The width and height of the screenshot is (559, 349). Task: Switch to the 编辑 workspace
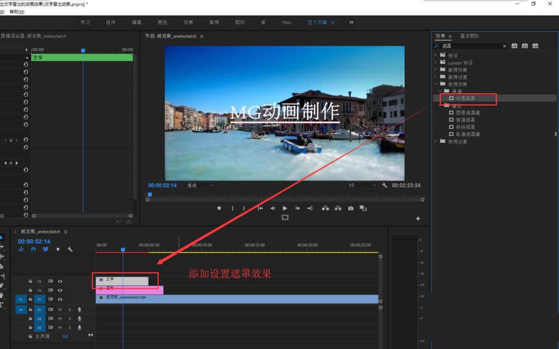pyautogui.click(x=136, y=22)
